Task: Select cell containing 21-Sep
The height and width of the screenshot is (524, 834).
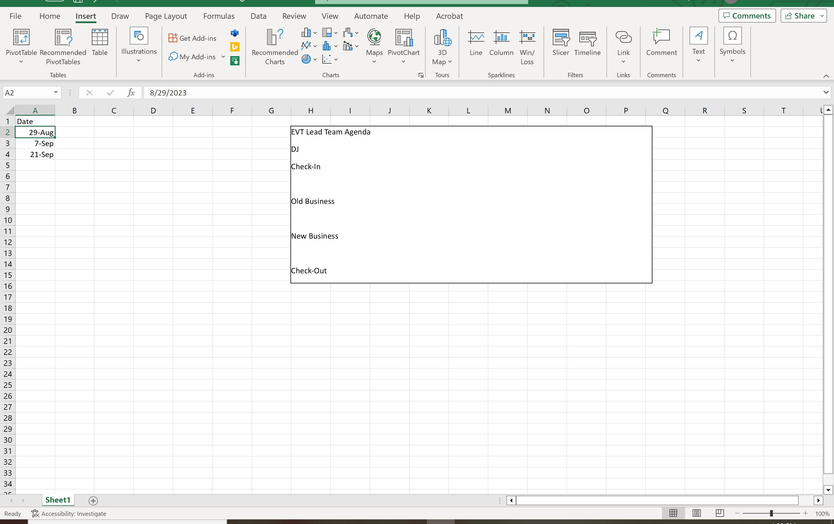Action: (35, 154)
